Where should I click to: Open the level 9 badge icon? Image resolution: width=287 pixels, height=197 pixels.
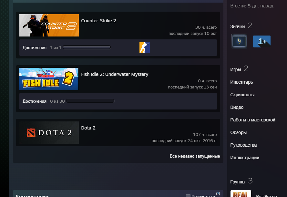(x=239, y=41)
